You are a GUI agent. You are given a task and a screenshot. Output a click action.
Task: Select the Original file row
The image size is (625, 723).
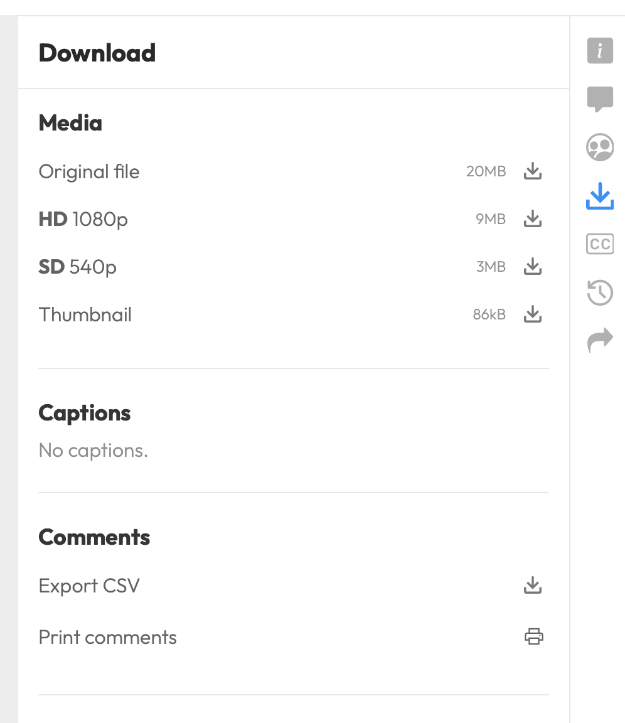89,171
